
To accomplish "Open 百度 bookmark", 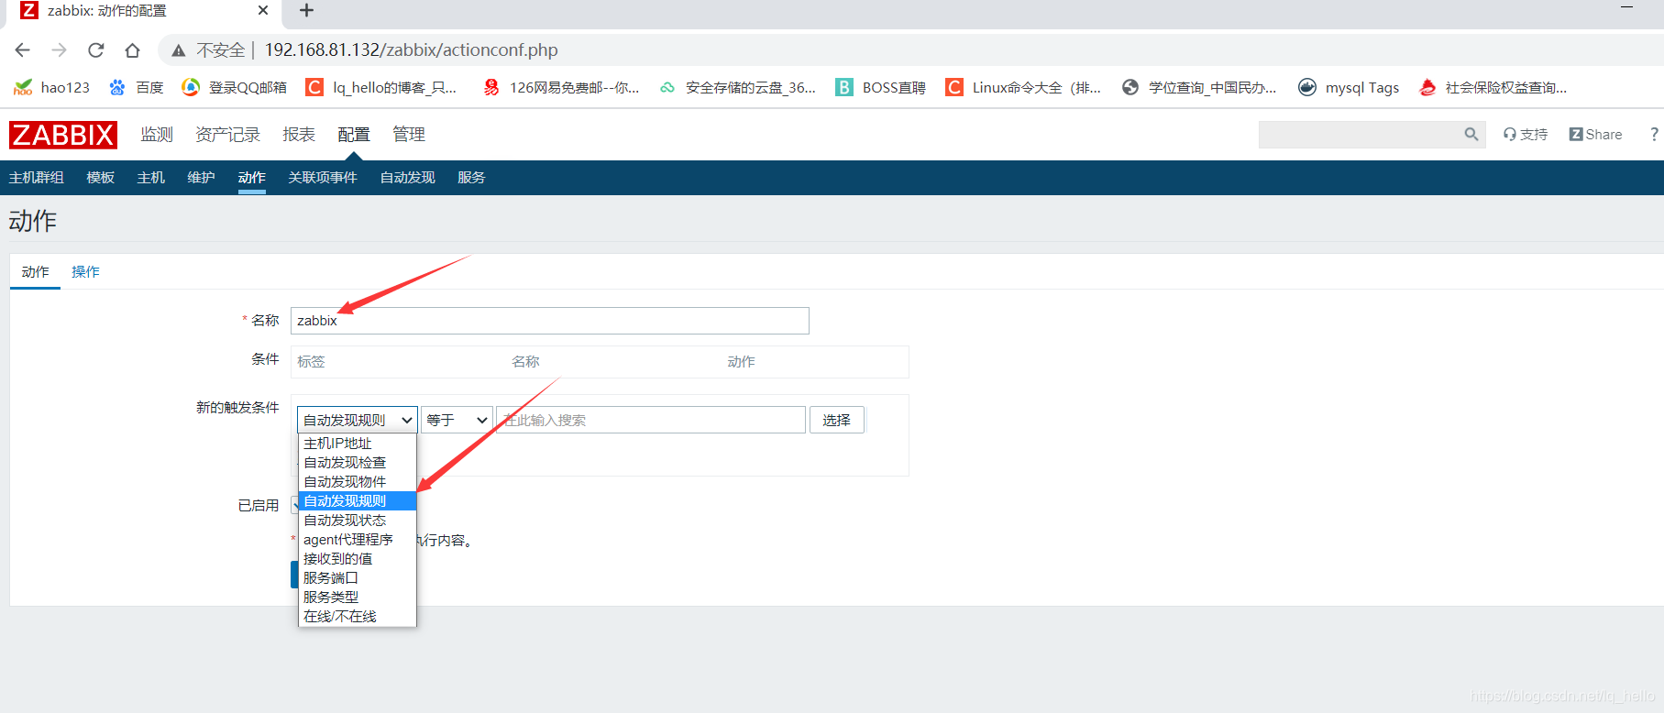I will point(136,87).
